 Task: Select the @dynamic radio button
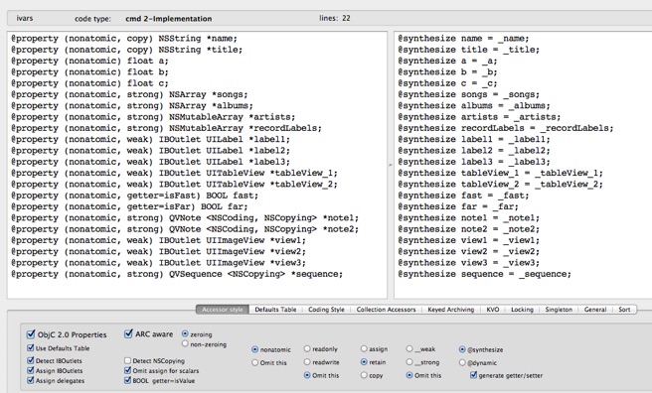tap(462, 362)
